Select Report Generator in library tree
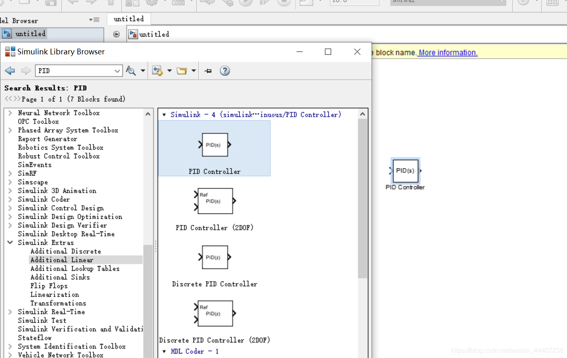The width and height of the screenshot is (567, 358). click(x=47, y=139)
